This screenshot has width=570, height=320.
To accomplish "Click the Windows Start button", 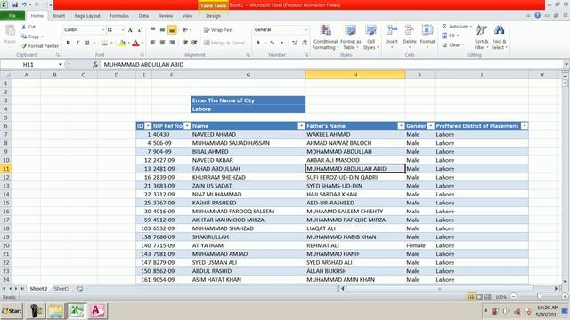I will click(12, 311).
